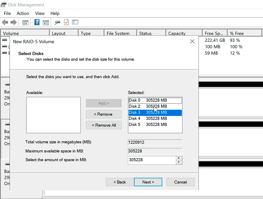The image size is (263, 199).
Task: Open the Help question-mark toolbar icon
Action: pos(37,22)
